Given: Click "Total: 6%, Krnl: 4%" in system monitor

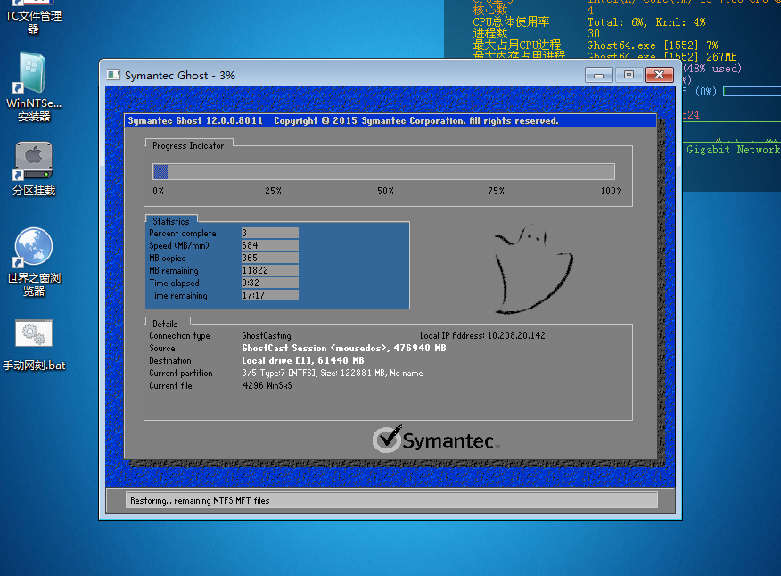Looking at the screenshot, I should (646, 22).
